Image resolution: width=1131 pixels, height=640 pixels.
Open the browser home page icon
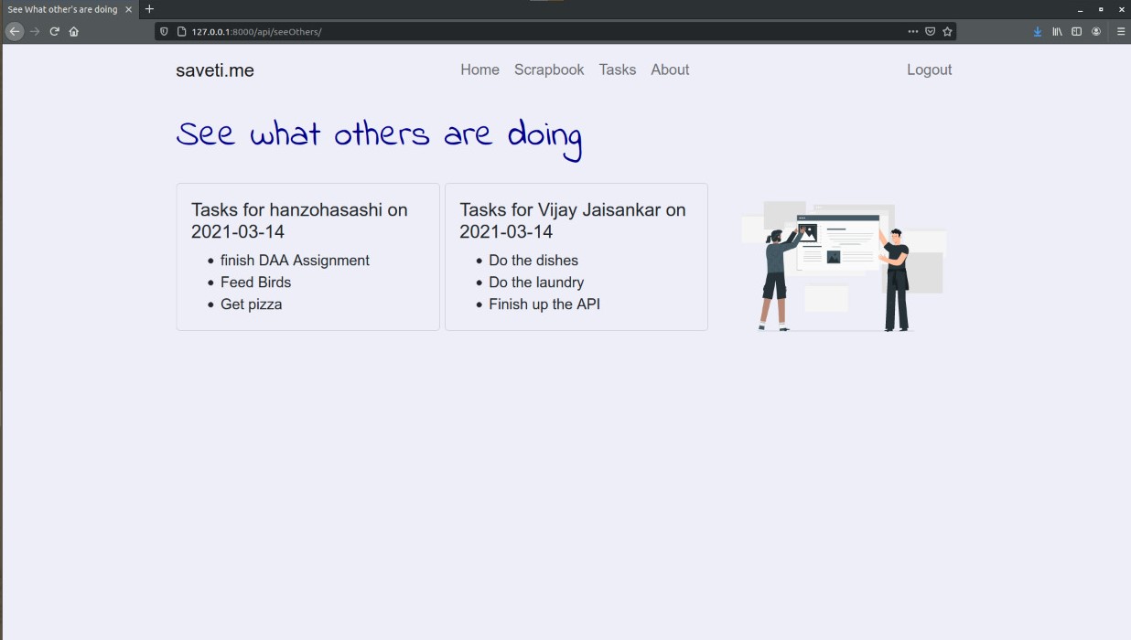pyautogui.click(x=74, y=31)
